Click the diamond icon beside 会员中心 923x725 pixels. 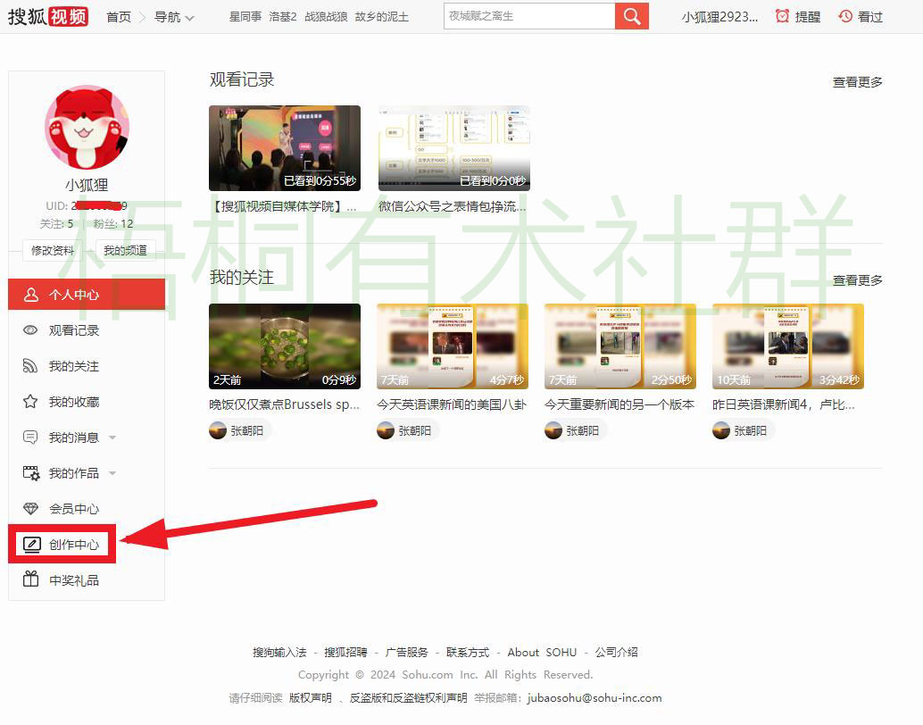[30, 509]
